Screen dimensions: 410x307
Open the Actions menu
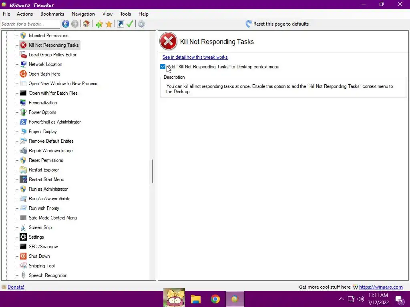click(x=25, y=14)
